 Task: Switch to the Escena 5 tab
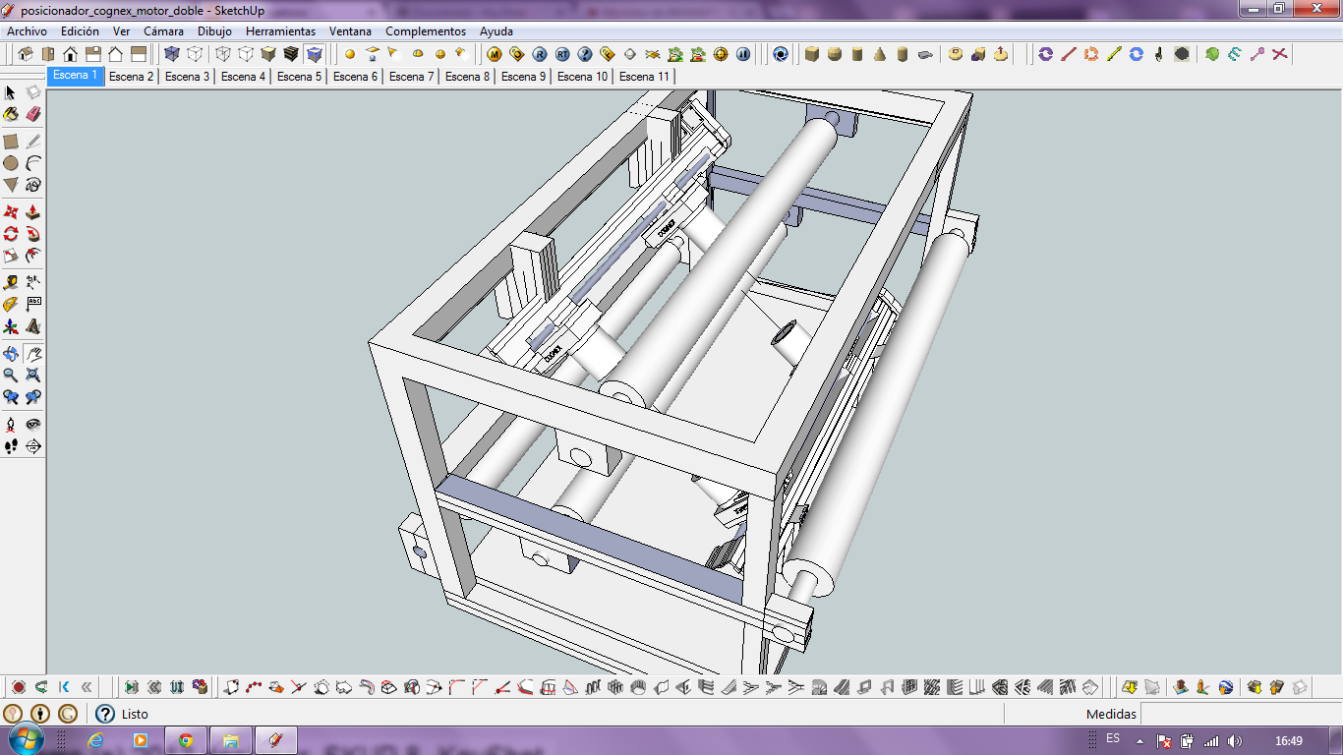coord(299,76)
